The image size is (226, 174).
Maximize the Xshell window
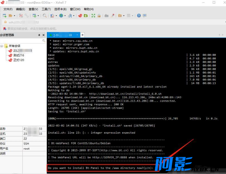click(214, 3)
